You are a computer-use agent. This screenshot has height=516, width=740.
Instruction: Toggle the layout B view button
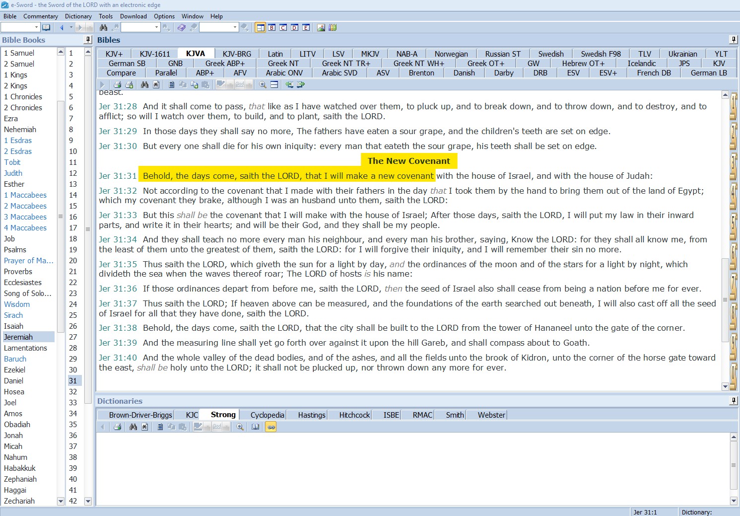tap(272, 27)
